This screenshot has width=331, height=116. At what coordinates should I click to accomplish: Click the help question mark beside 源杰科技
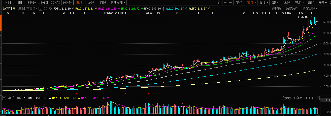pyautogui.click(x=40, y=9)
